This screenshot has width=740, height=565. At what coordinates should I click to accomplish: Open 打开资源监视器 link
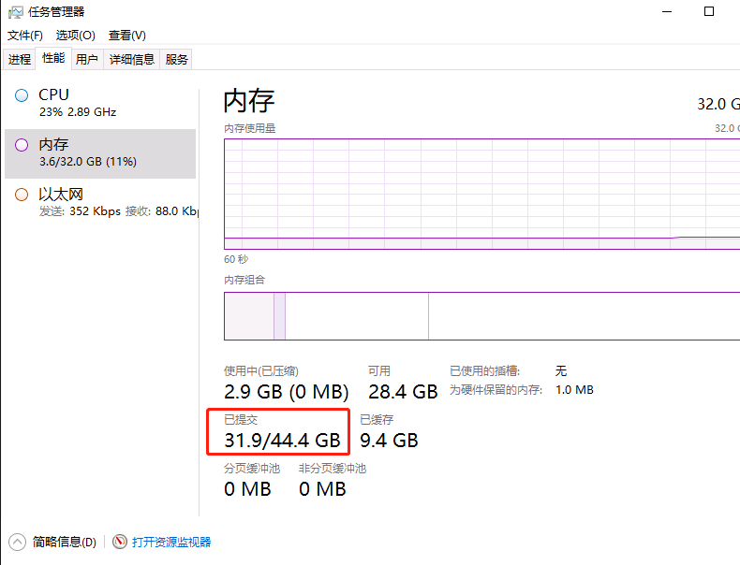point(171,543)
